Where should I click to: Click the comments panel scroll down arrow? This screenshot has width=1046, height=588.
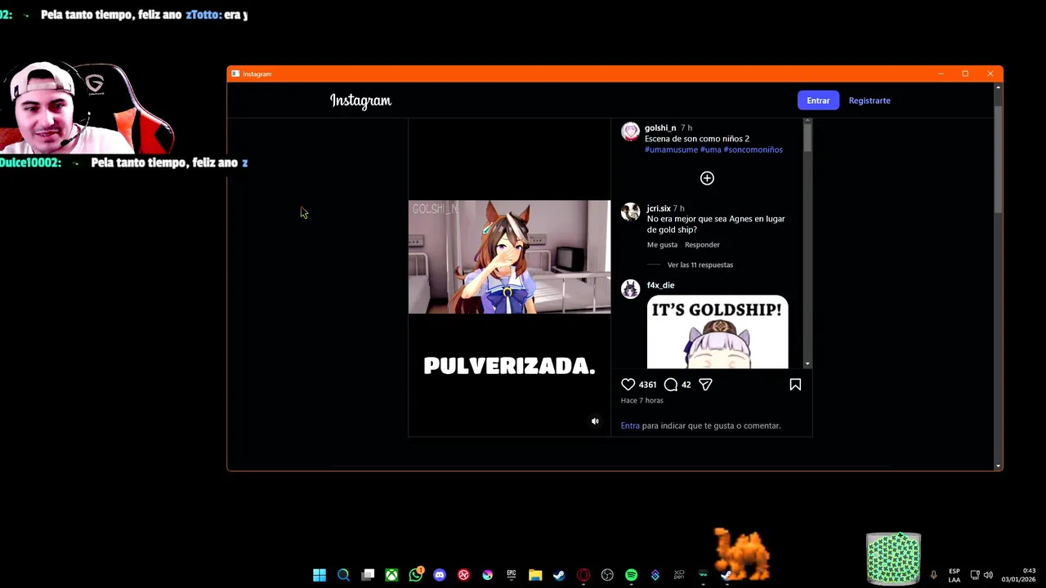point(807,363)
